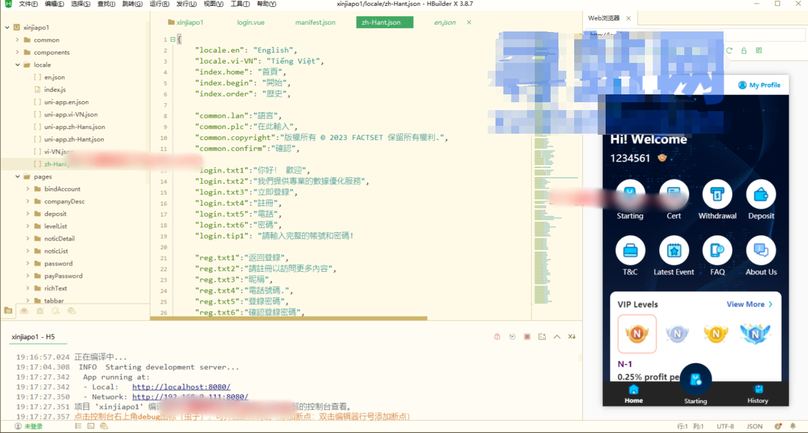Refresh the web browser preview
The height and width of the screenshot is (433, 808).
click(x=729, y=50)
